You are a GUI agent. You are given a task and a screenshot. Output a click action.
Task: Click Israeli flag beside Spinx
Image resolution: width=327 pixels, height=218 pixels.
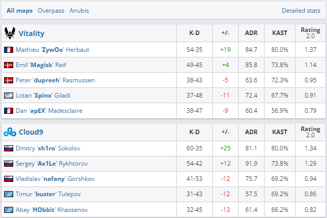[8, 96]
